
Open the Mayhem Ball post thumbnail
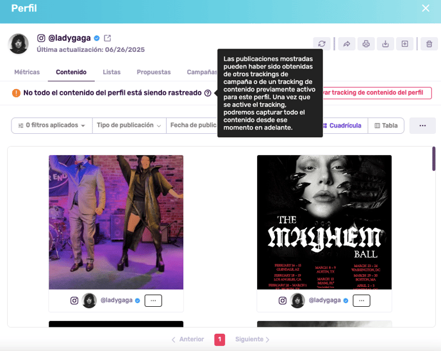click(324, 222)
